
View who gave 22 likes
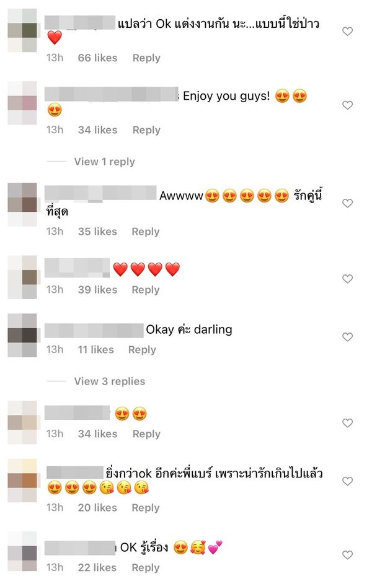[x=97, y=568]
